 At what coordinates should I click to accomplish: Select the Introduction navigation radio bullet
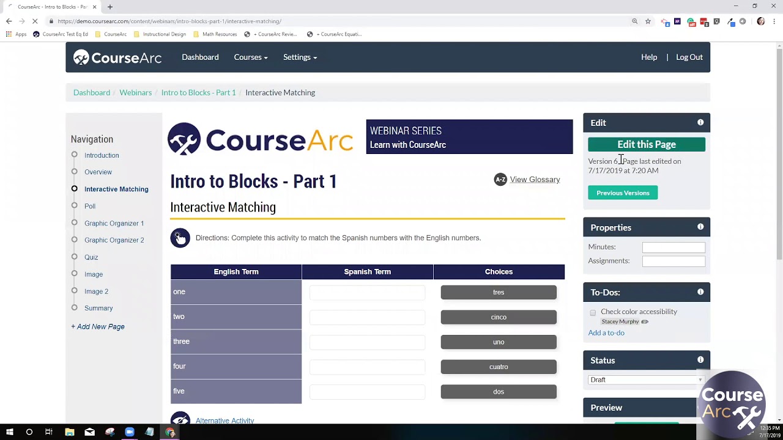[x=74, y=155]
